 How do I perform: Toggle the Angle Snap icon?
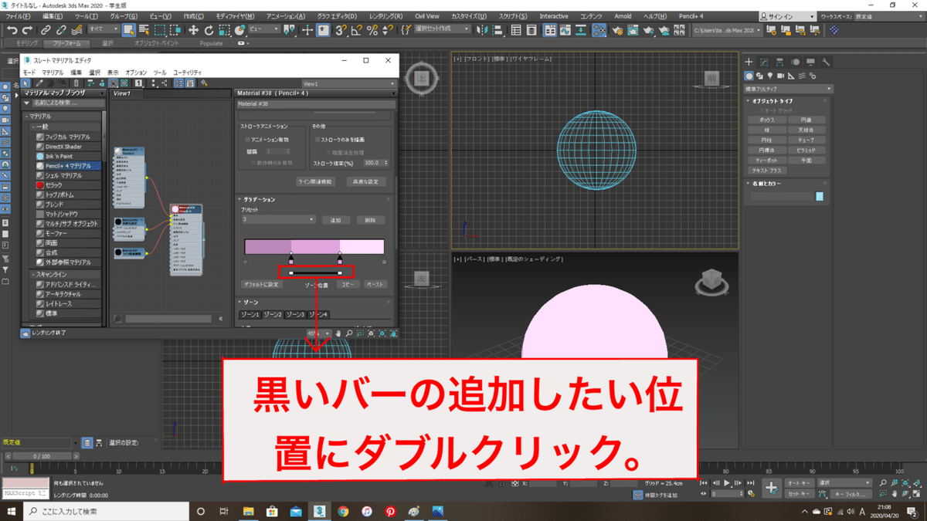tap(356, 30)
